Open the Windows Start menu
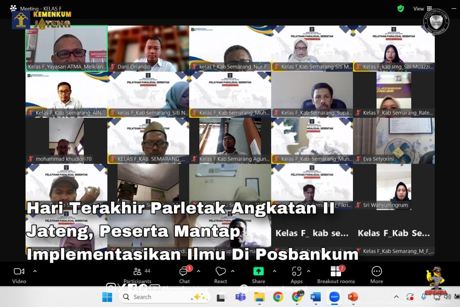 click(x=107, y=297)
